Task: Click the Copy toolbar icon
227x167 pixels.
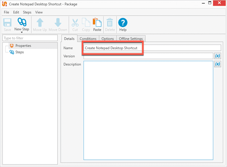Action: [x=86, y=22]
